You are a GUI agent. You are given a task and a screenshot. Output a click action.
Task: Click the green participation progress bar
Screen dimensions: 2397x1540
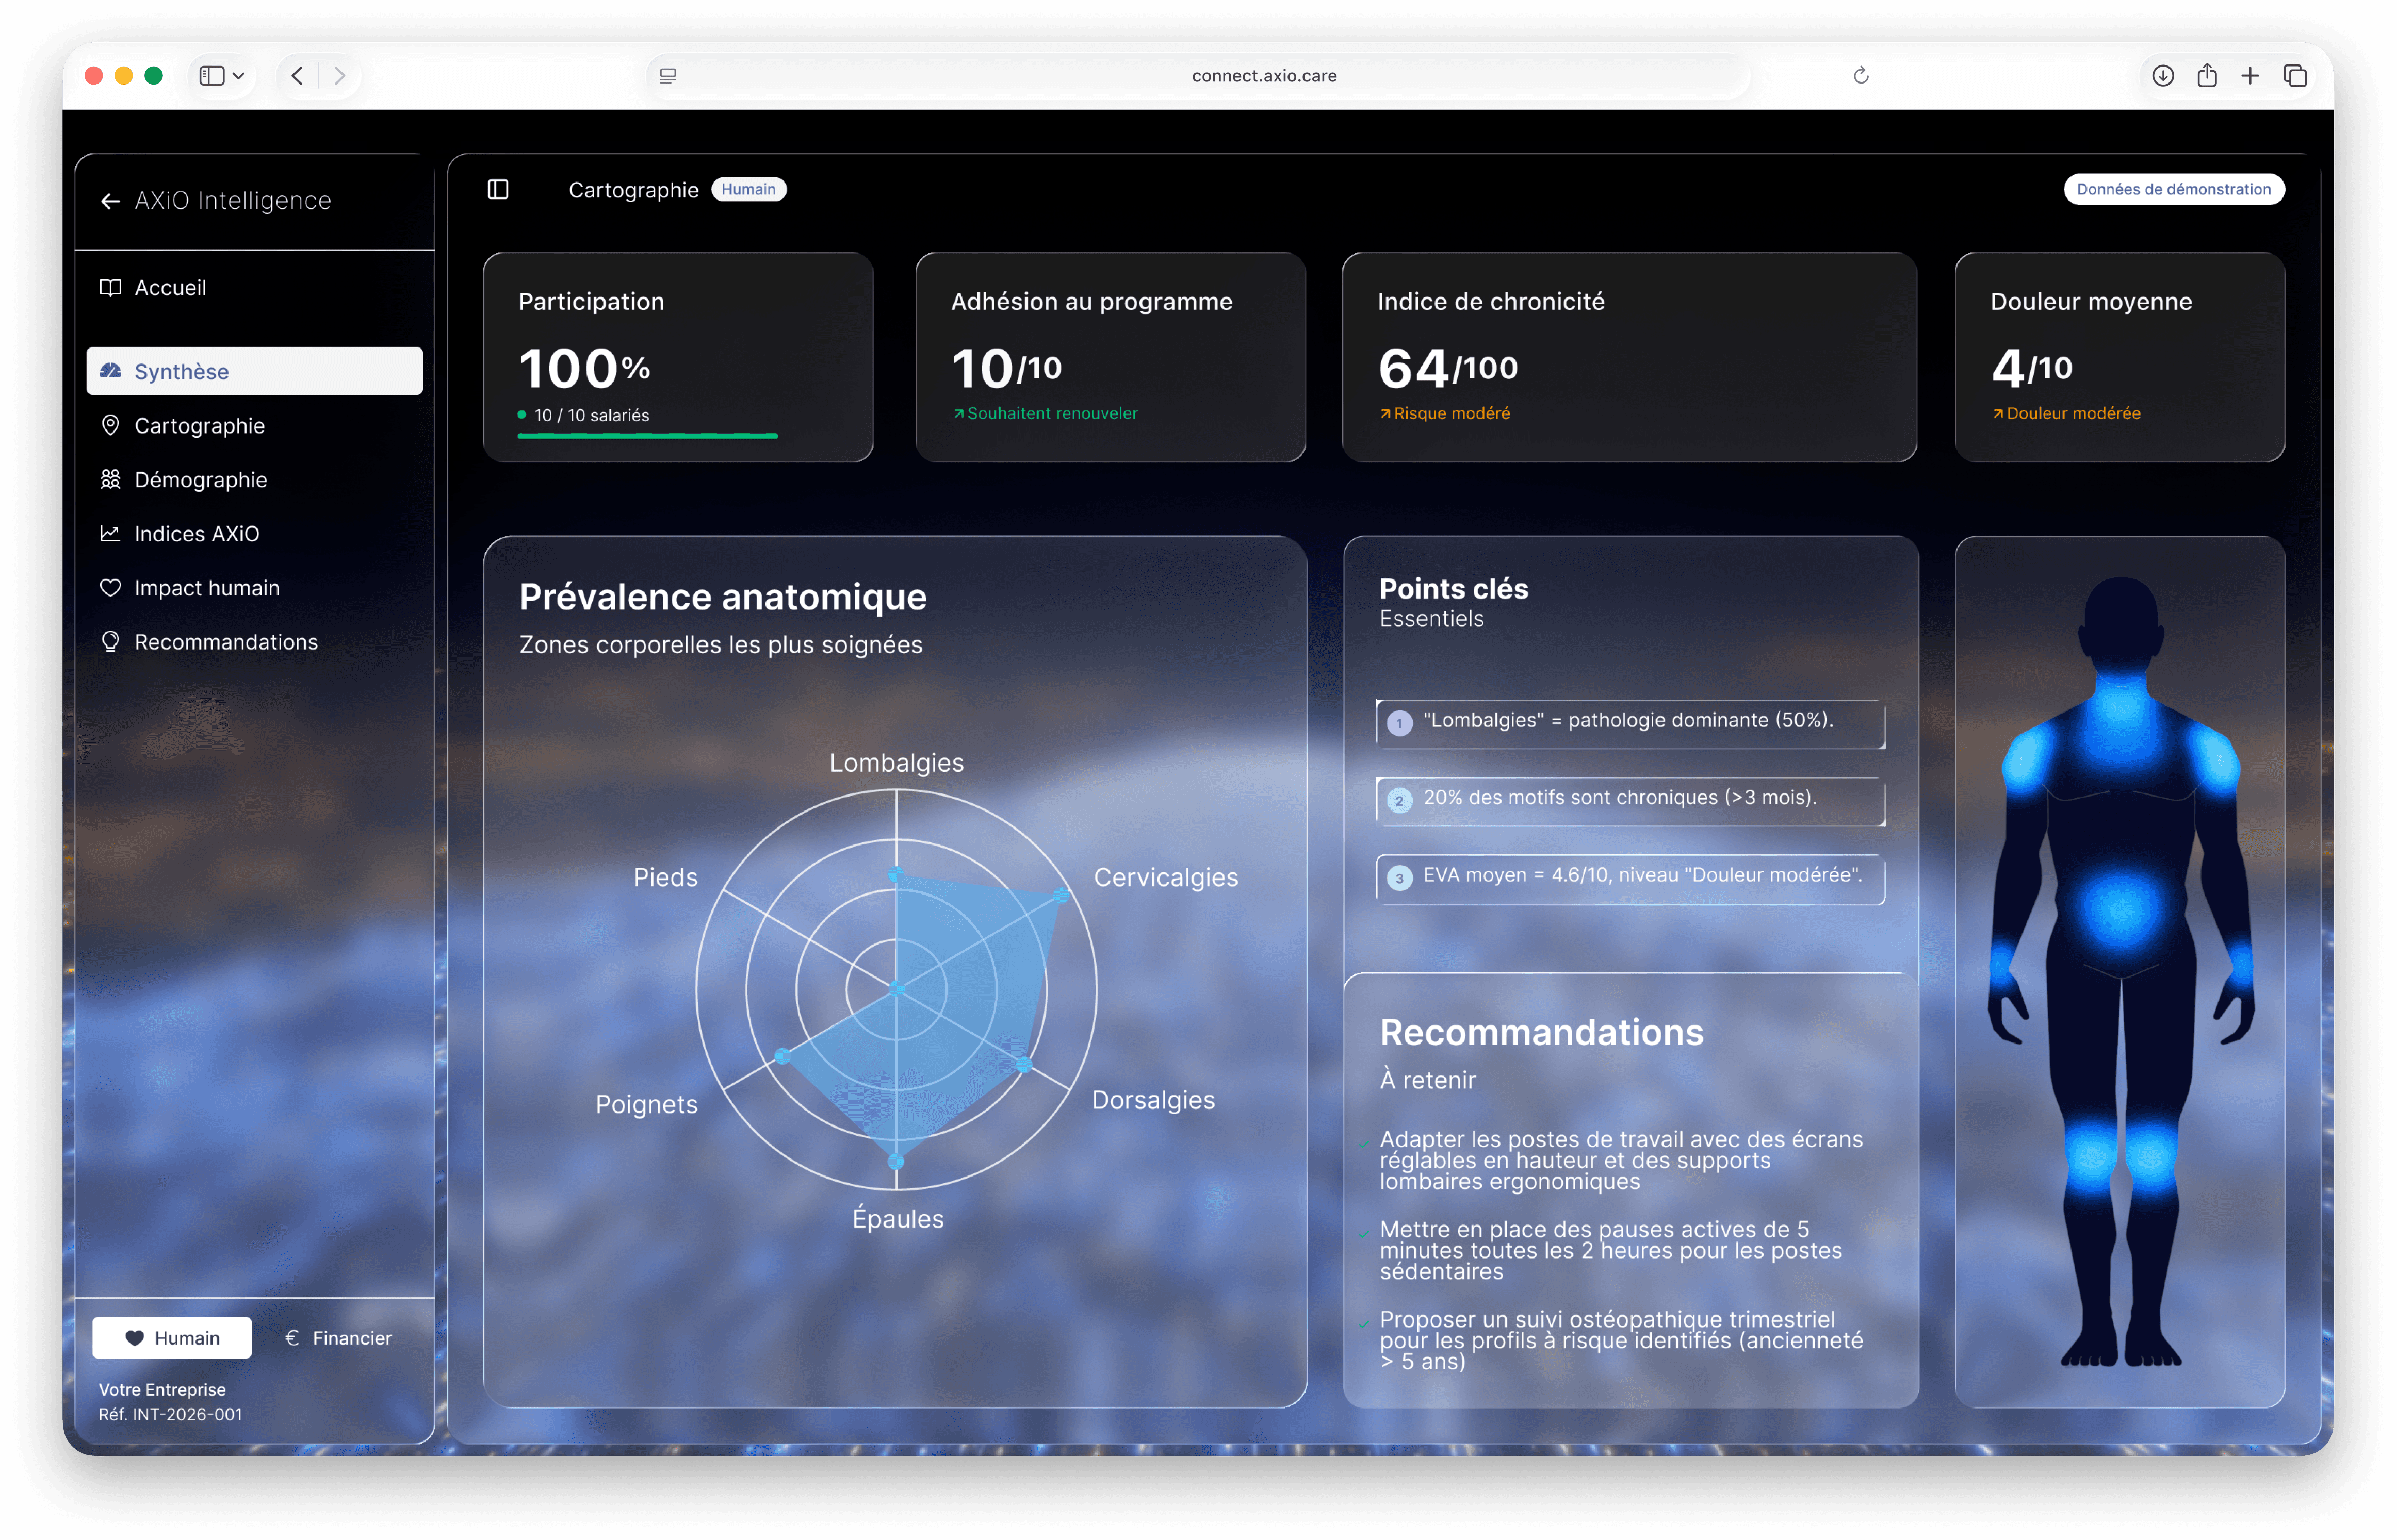coord(647,436)
